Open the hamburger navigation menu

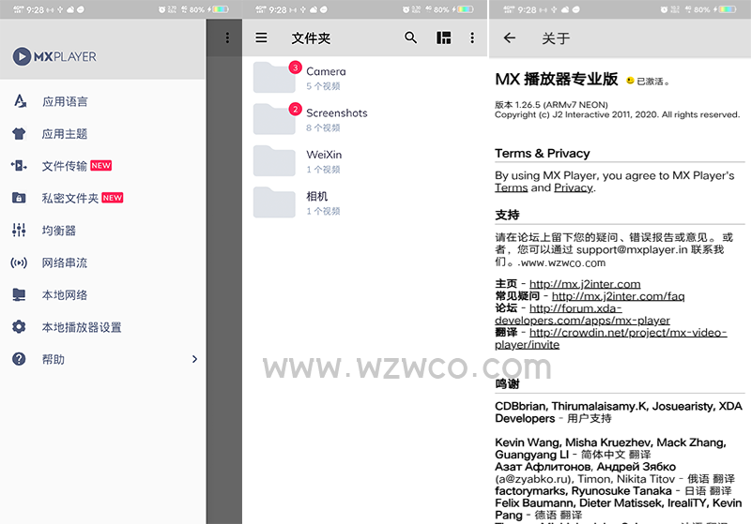point(261,38)
